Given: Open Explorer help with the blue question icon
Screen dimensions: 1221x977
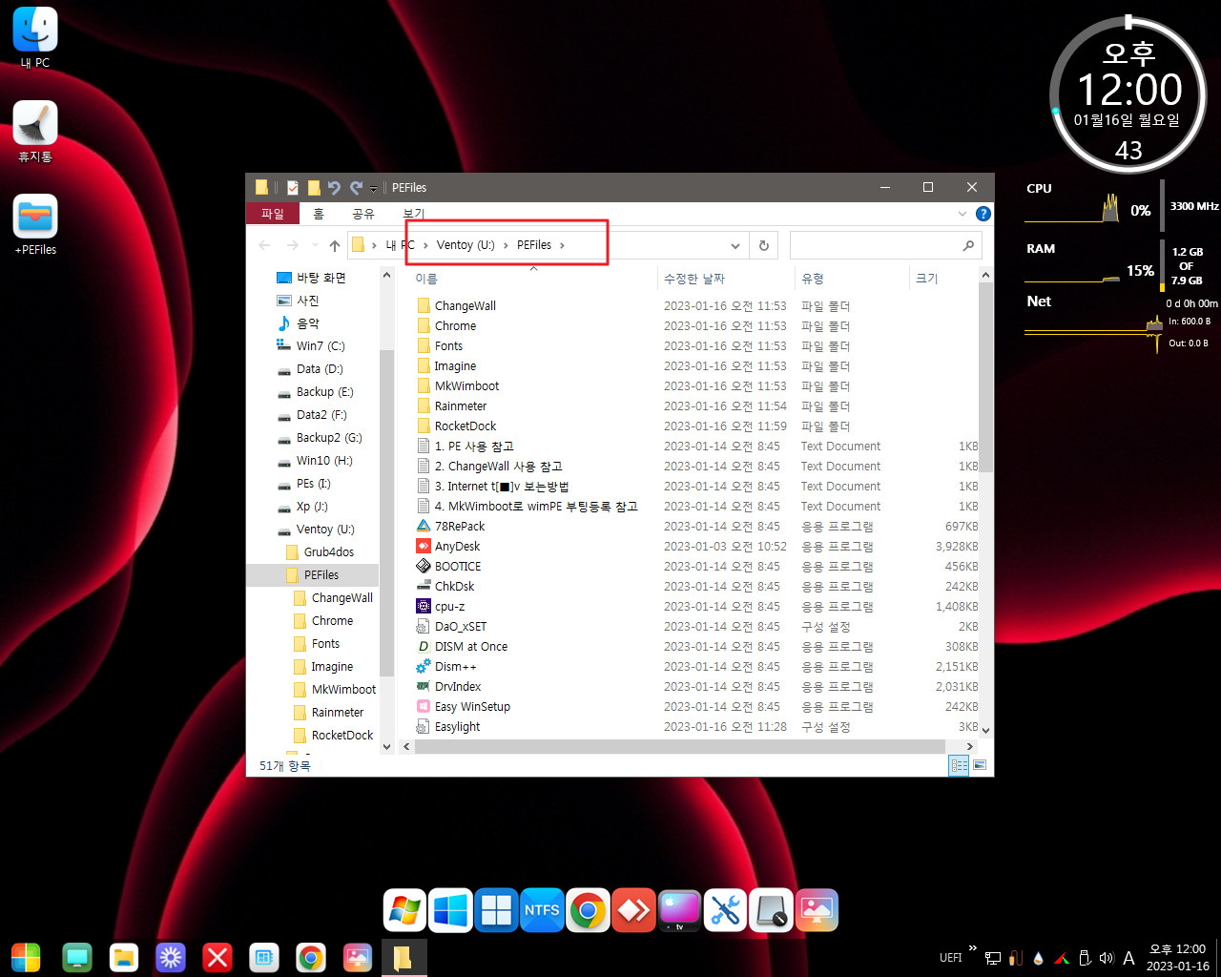Looking at the screenshot, I should (x=983, y=214).
